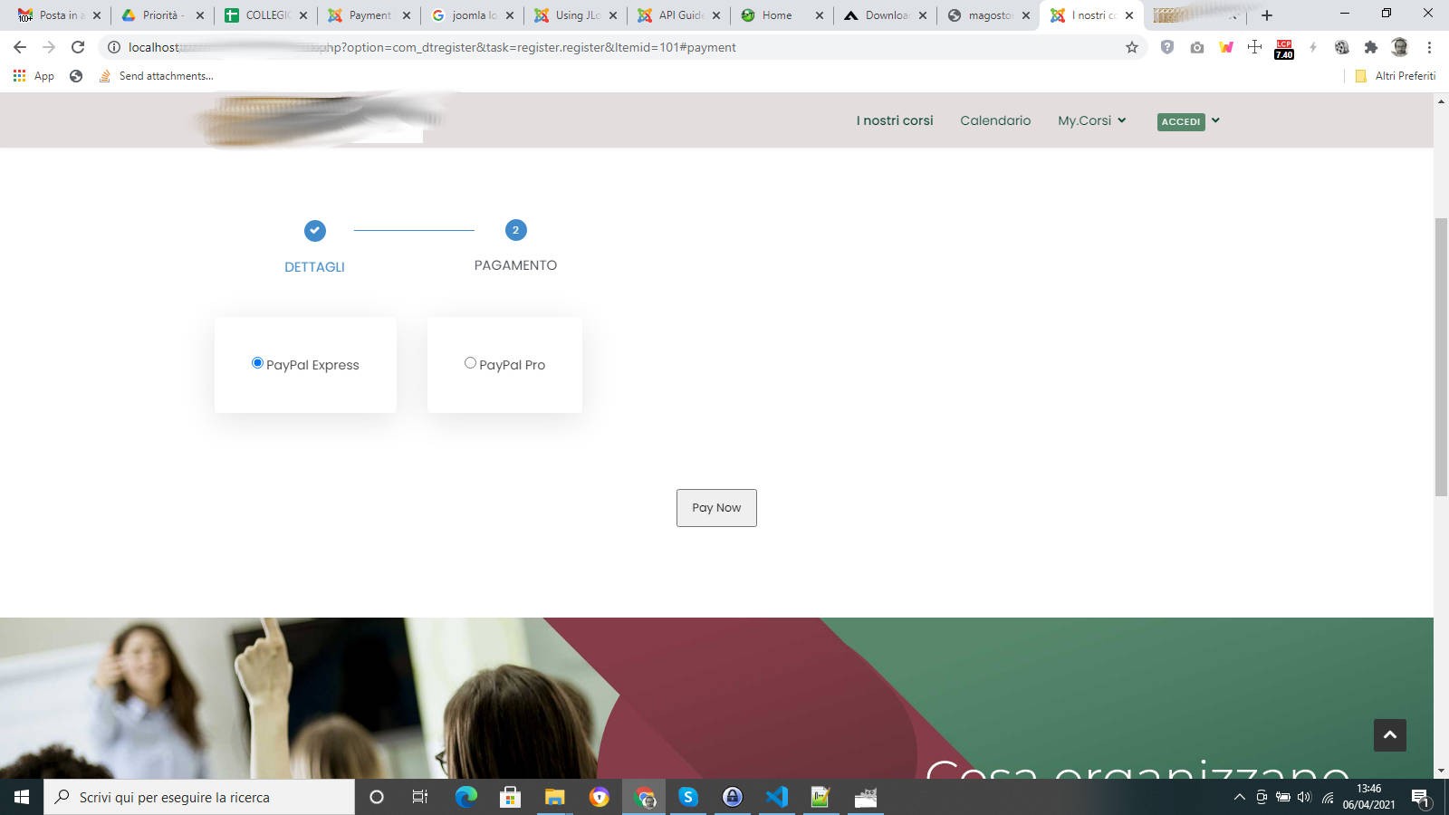The image size is (1449, 815).
Task: Open the Apps shortcut in bookmarks bar
Action: point(34,76)
